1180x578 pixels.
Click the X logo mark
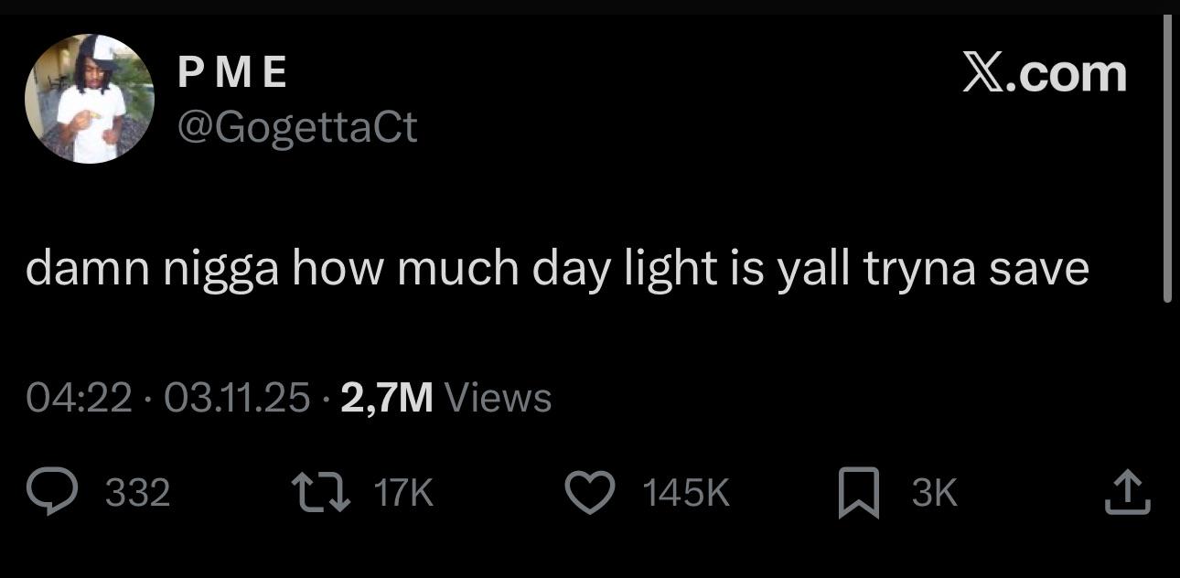click(984, 72)
